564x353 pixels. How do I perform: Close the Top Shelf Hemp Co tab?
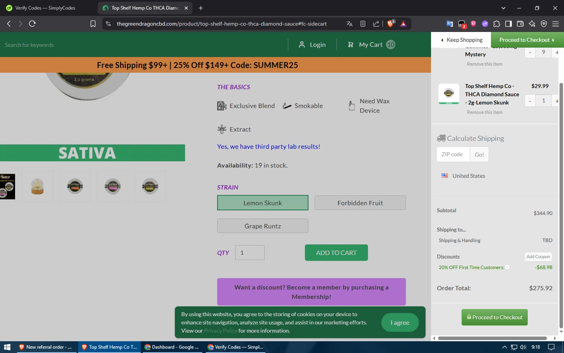(x=186, y=8)
